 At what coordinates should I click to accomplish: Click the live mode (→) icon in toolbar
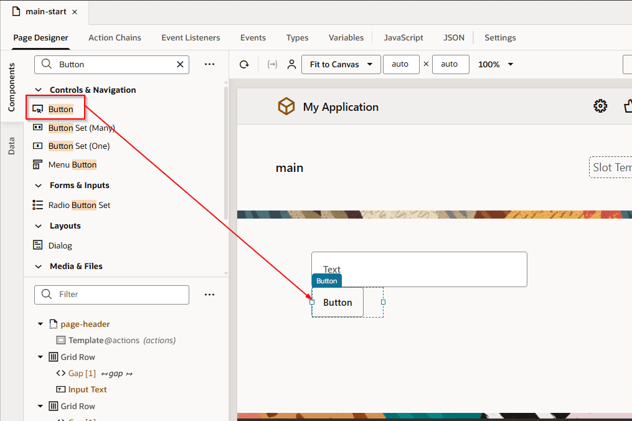point(271,64)
